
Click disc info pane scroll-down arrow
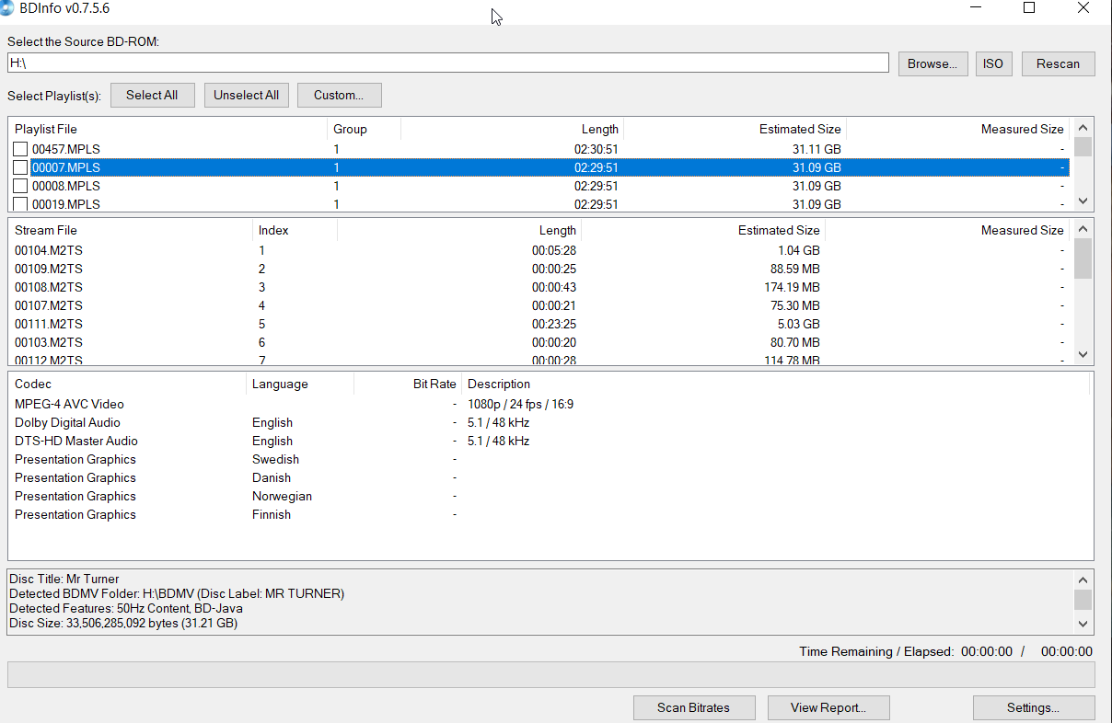pyautogui.click(x=1083, y=624)
